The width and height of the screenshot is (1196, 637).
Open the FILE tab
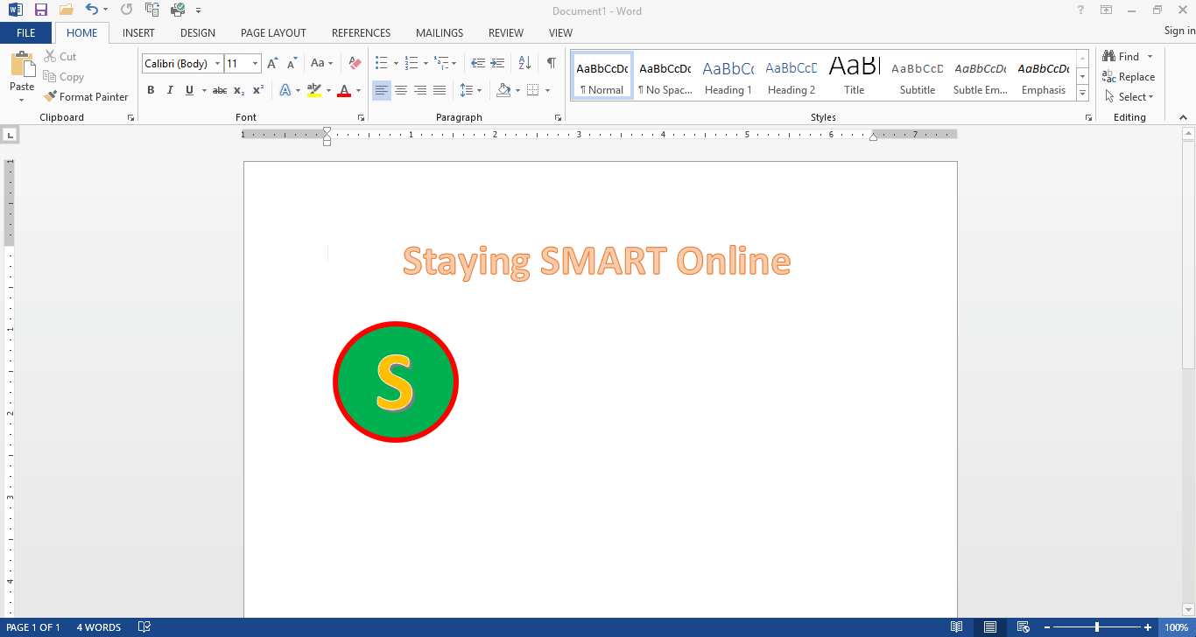click(x=26, y=33)
